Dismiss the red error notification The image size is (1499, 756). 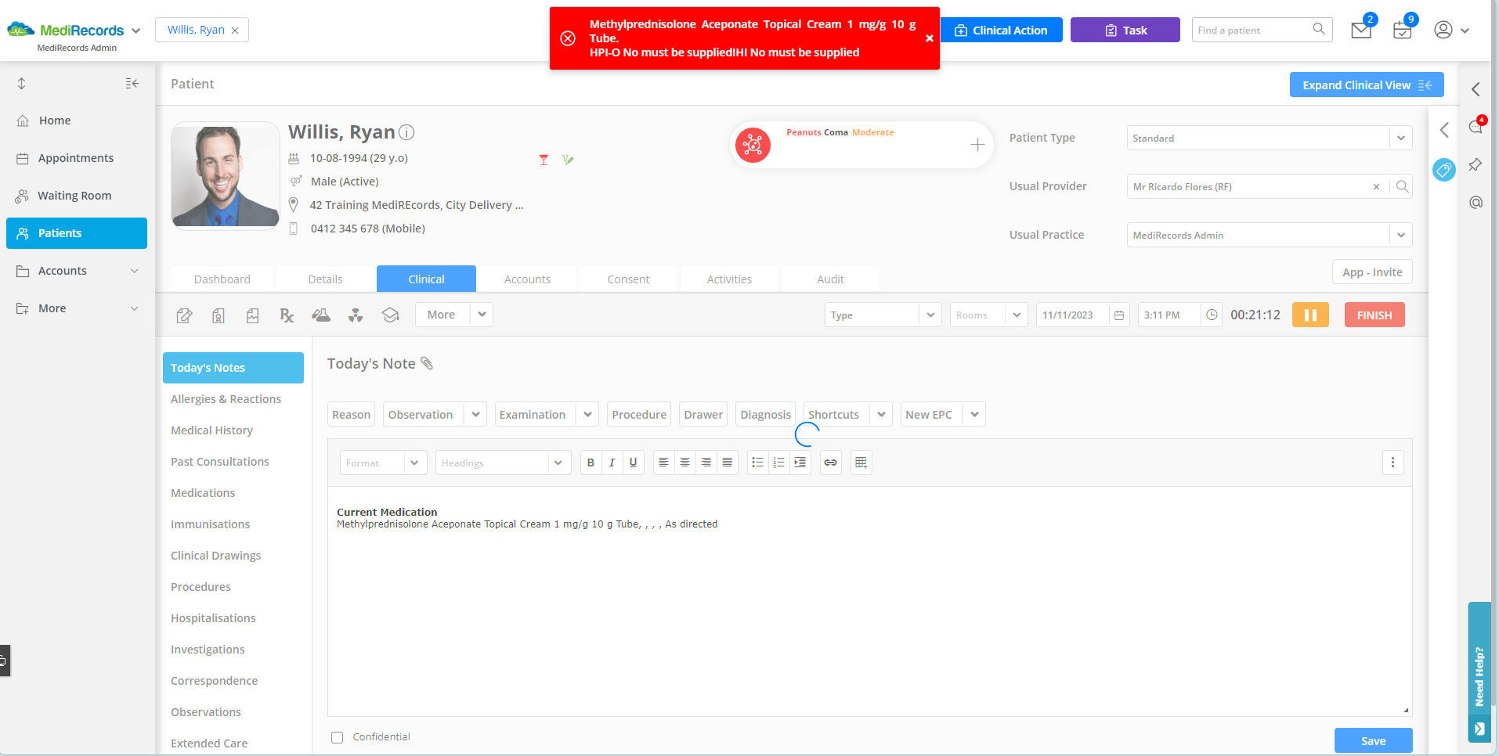(929, 38)
